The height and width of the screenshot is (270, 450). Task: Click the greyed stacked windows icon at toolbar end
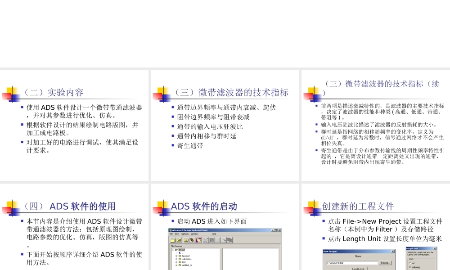[x=229, y=240]
